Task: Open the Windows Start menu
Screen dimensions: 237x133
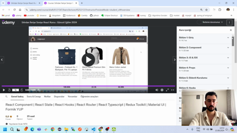Action: pyautogui.click(x=5, y=129)
